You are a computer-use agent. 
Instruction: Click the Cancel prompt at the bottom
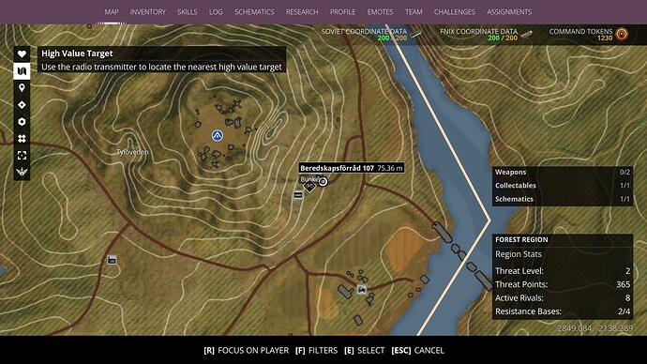417,350
